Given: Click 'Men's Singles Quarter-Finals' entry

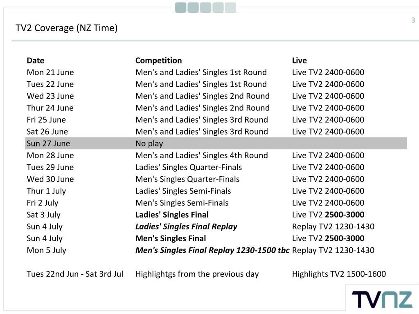Looking at the screenshot, I should click(x=187, y=179).
